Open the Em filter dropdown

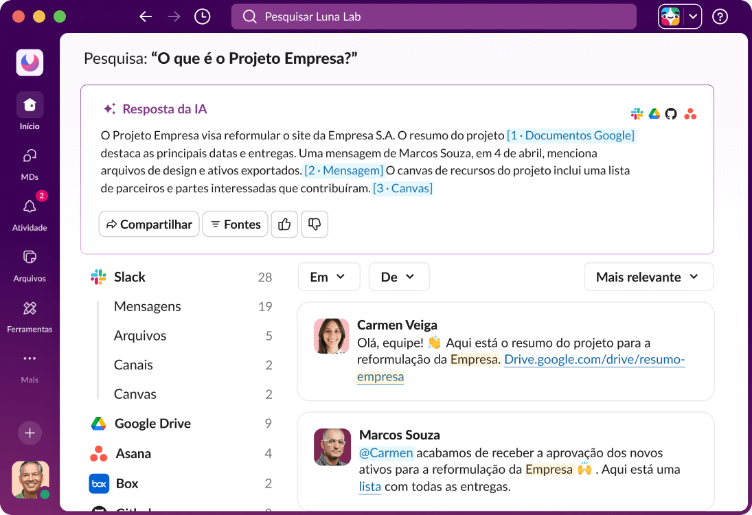coord(328,276)
